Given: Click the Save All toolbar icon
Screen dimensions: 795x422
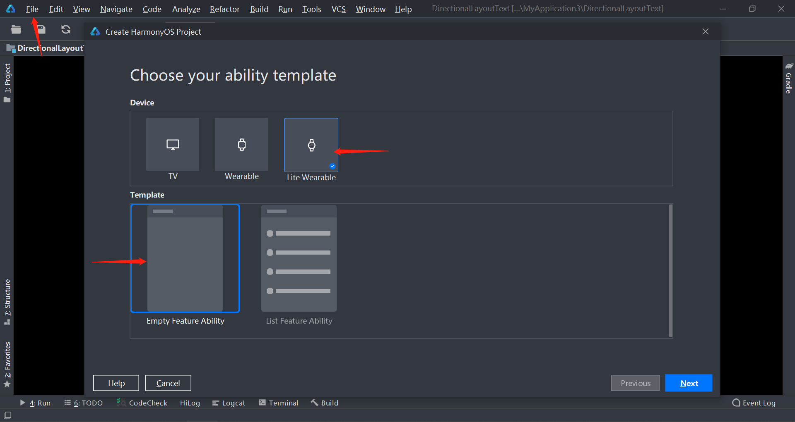Looking at the screenshot, I should point(41,29).
